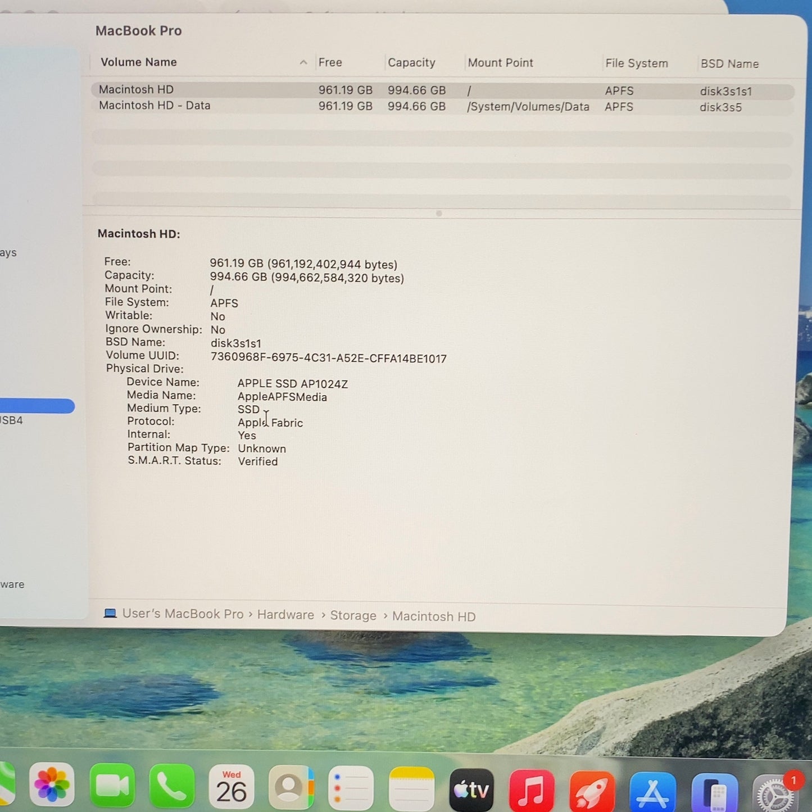Click the 961.19 GB free cell in Data row
The height and width of the screenshot is (812, 812).
(346, 106)
